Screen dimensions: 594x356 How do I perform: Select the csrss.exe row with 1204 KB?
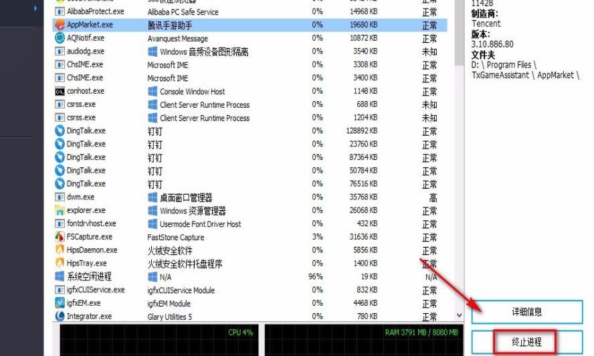click(x=250, y=118)
